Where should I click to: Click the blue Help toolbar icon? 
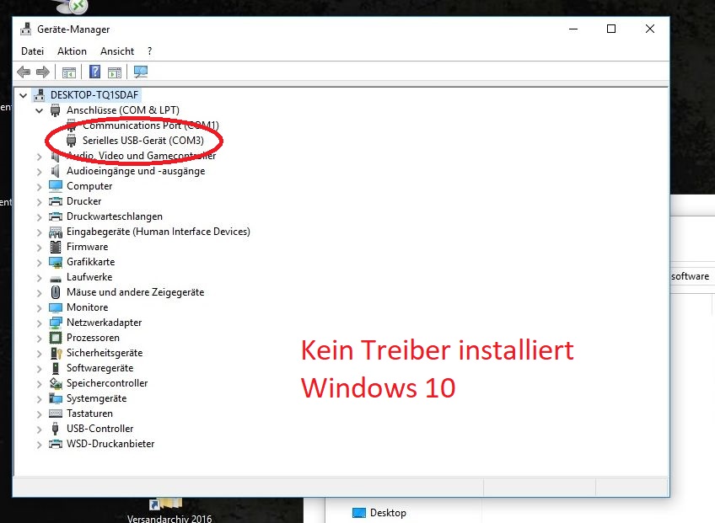coord(95,72)
